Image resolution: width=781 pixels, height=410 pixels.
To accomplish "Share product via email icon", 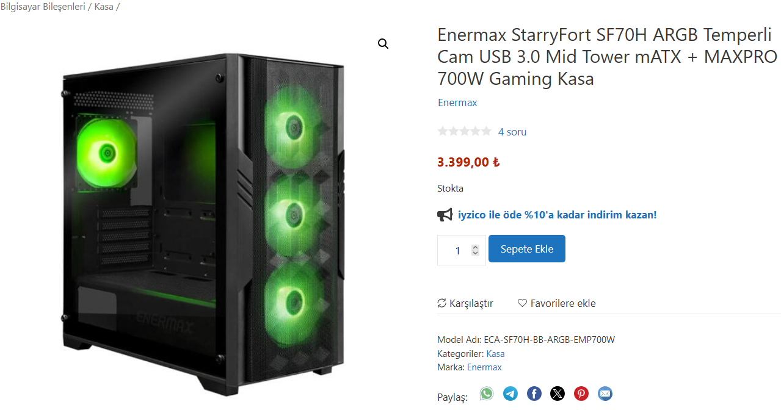I will 605,394.
